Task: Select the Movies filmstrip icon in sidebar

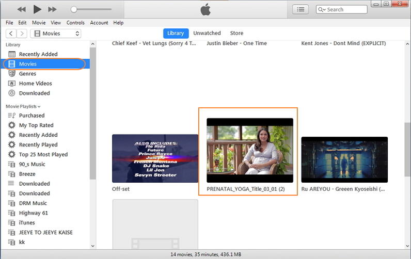Action: (12, 64)
